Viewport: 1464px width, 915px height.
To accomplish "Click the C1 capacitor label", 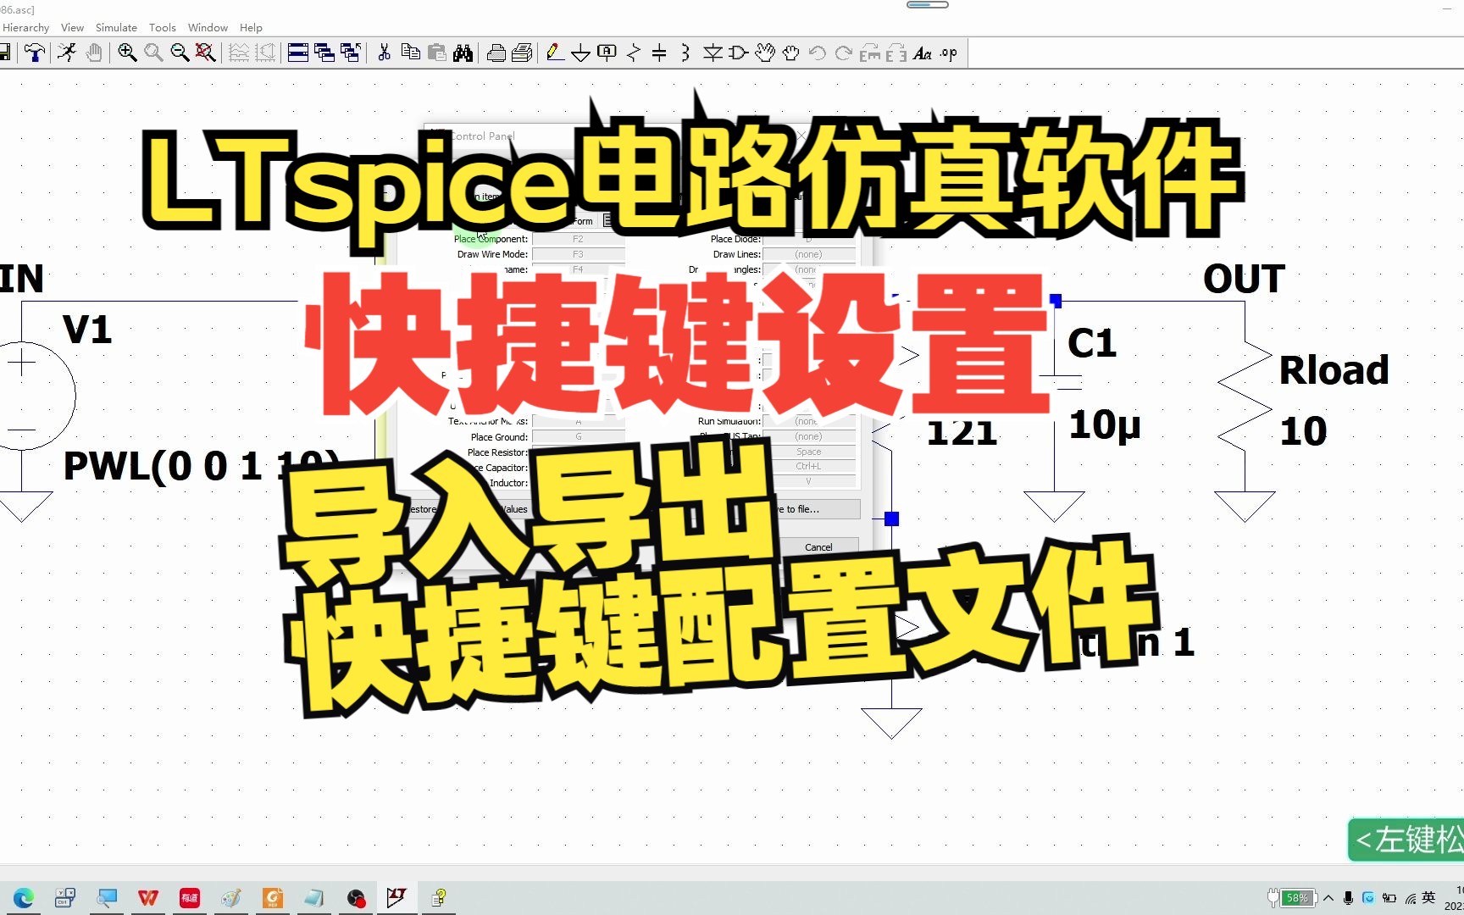I will coord(1091,343).
